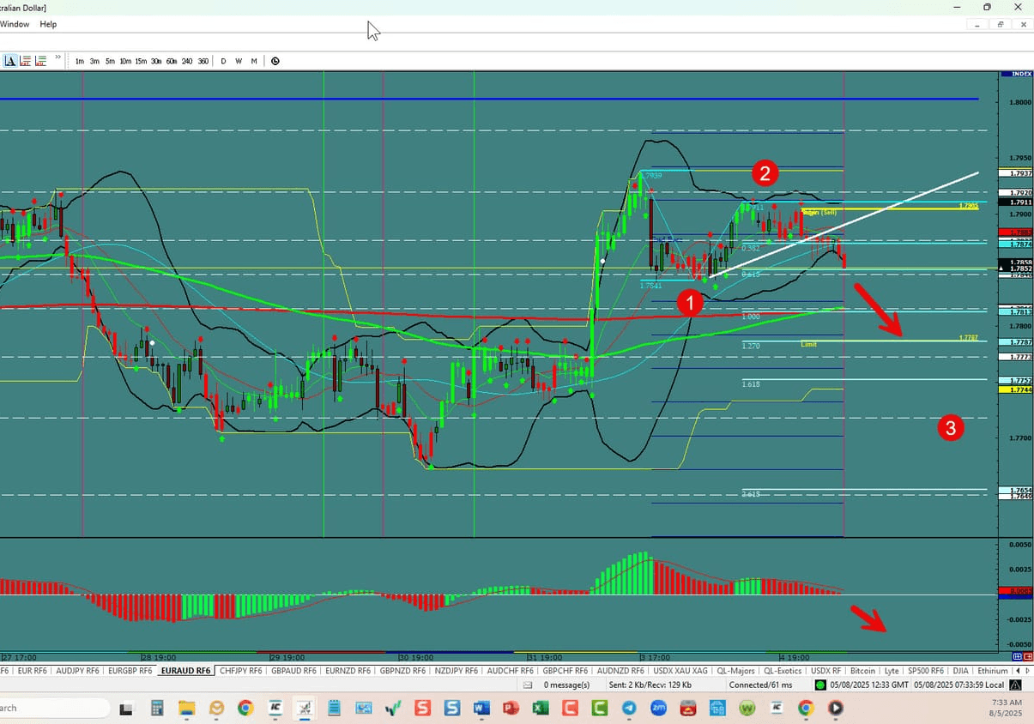Toggle the daily (D) timeframe view
The height and width of the screenshot is (724, 1034).
[223, 61]
